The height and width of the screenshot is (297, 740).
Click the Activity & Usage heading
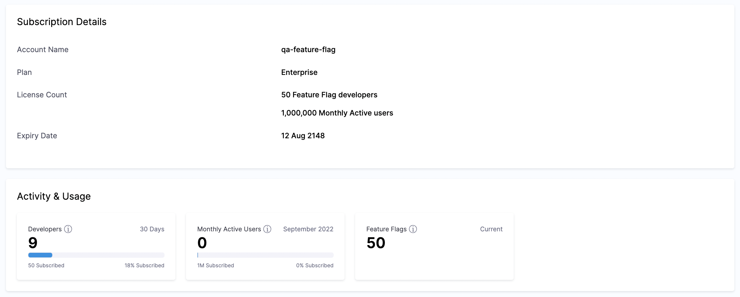tap(54, 196)
